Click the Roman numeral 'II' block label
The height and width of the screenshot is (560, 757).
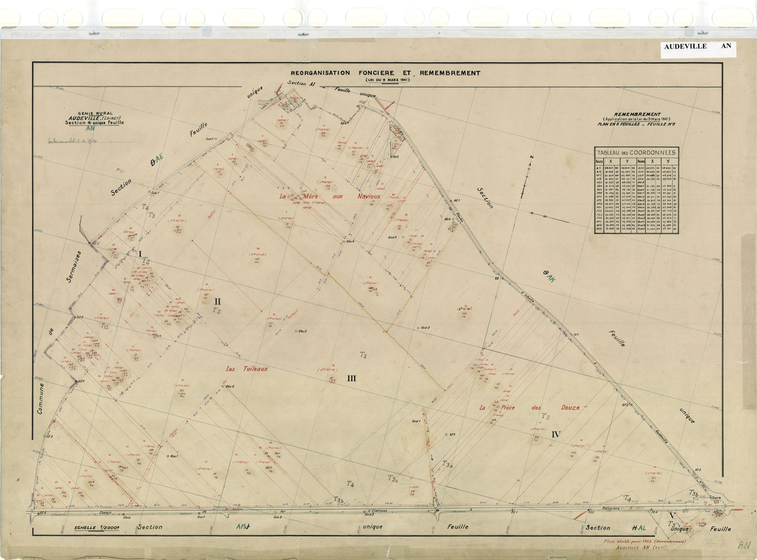218,302
